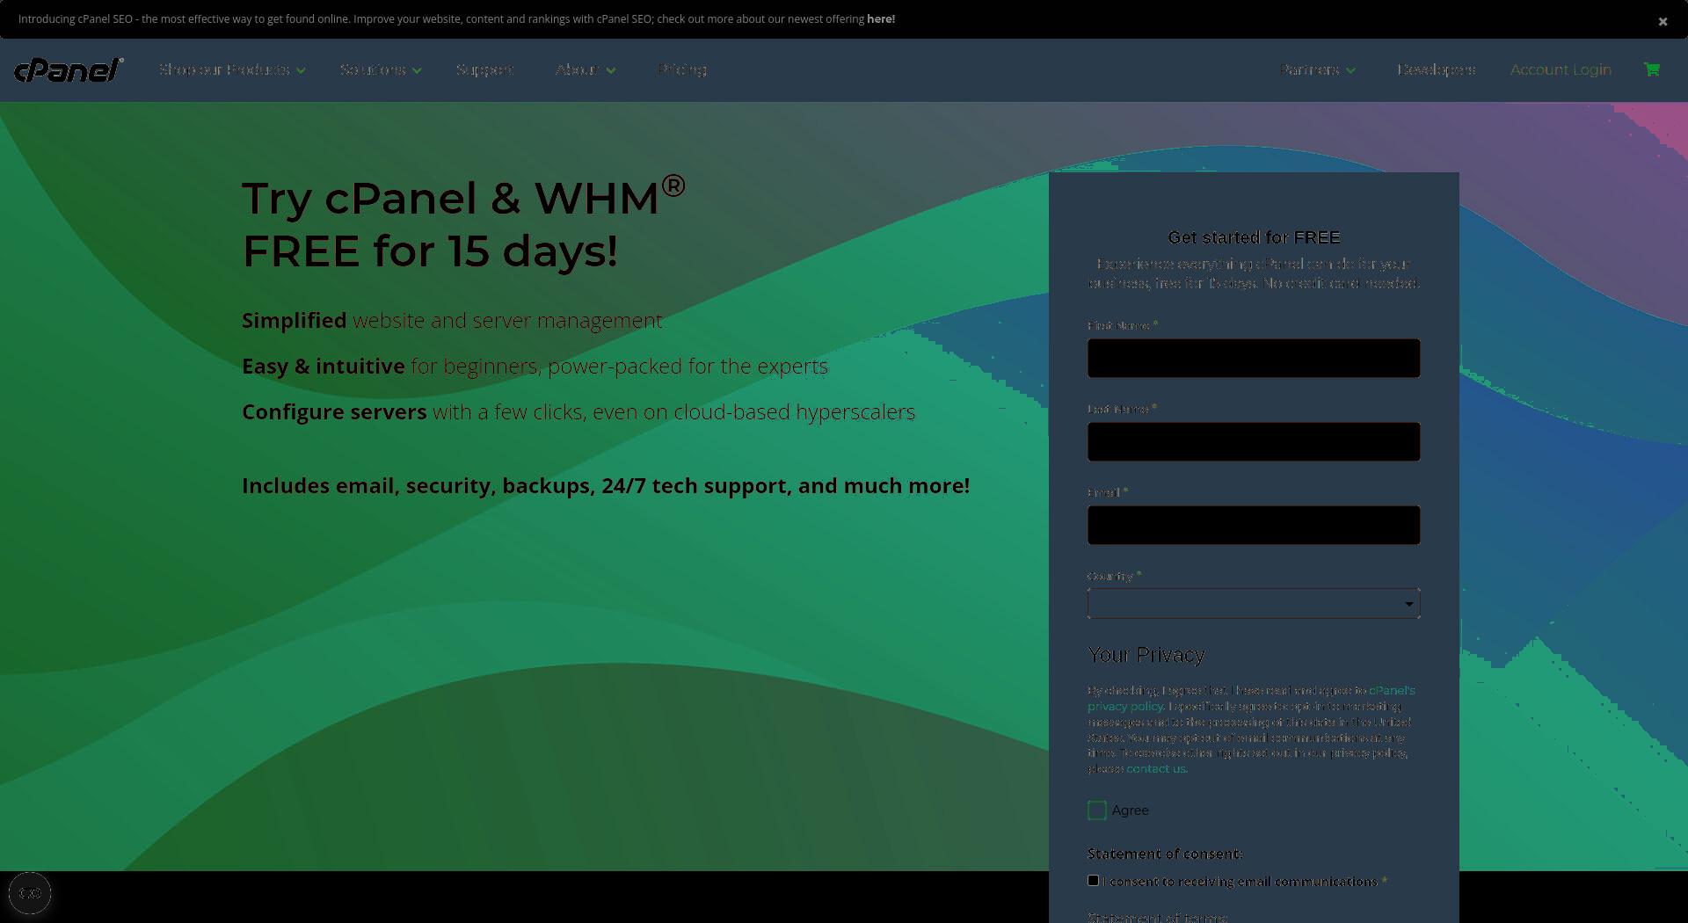Click the 'Configure servers' line
The height and width of the screenshot is (923, 1688).
click(x=578, y=412)
